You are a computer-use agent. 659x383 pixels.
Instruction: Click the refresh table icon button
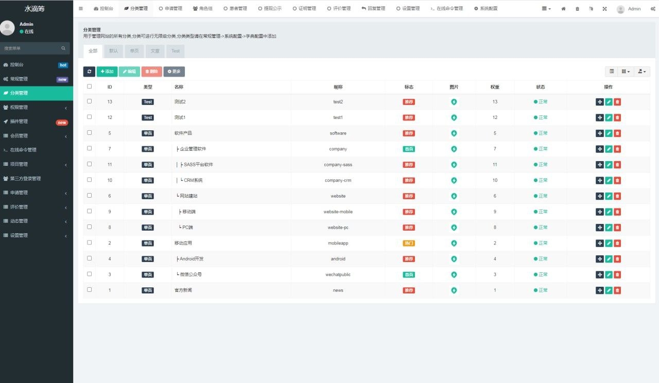[x=89, y=72]
